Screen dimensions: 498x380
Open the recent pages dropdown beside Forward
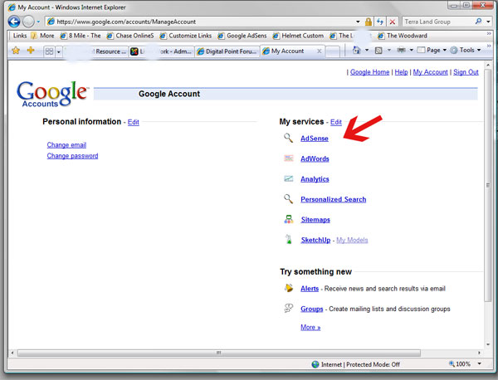(x=38, y=22)
